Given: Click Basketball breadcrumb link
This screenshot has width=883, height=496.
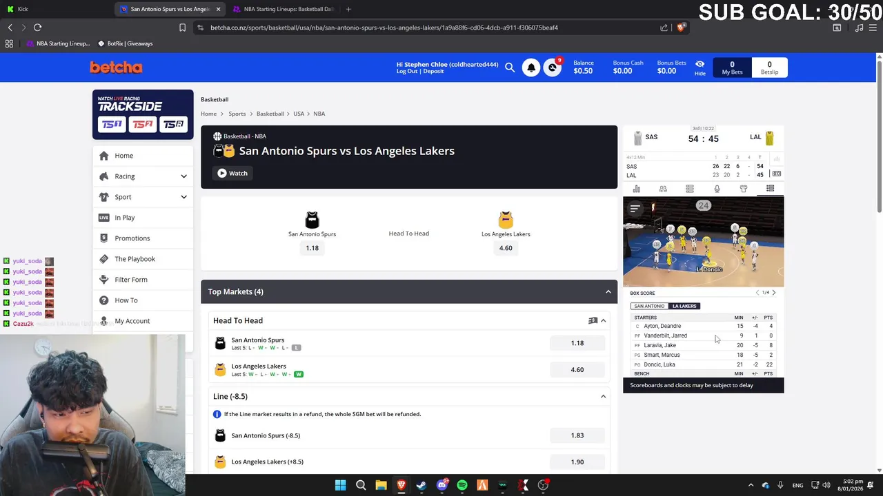Looking at the screenshot, I should [x=270, y=114].
